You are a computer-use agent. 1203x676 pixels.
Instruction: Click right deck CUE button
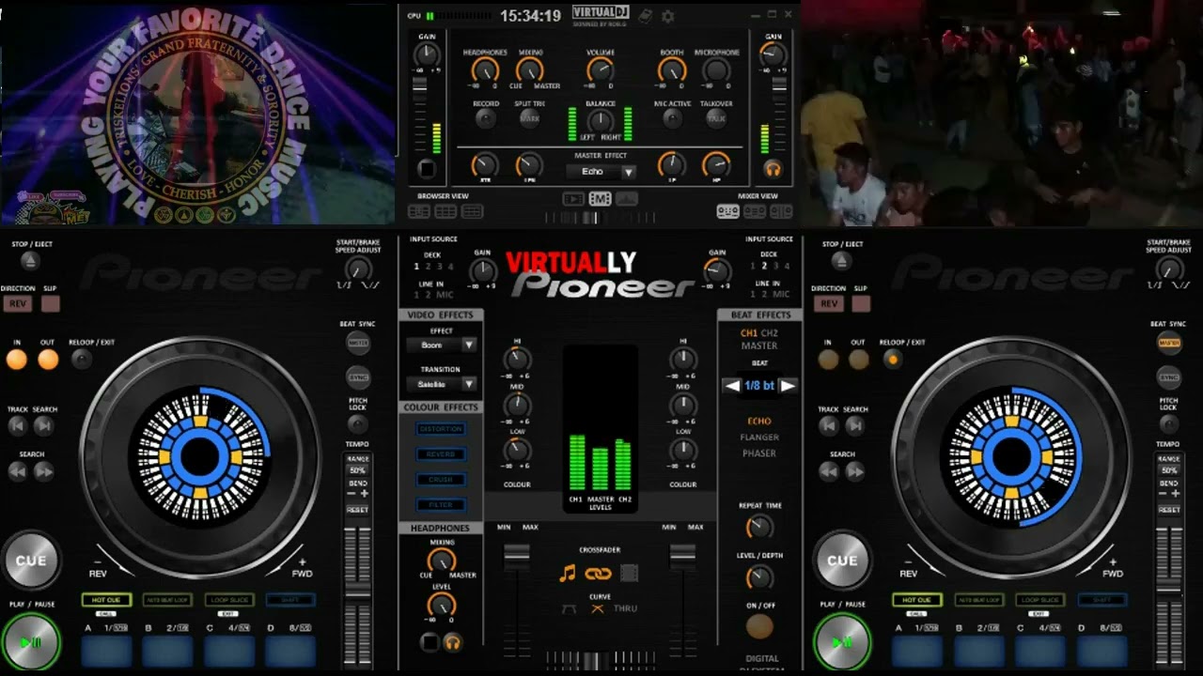click(x=841, y=561)
